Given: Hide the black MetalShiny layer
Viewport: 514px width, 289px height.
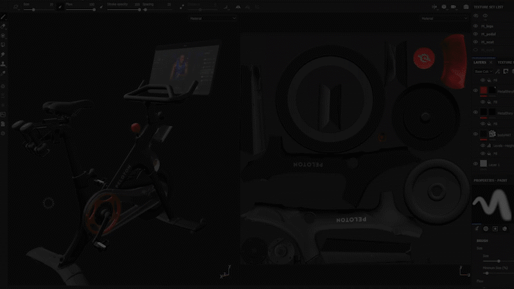Looking at the screenshot, I should 475,112.
